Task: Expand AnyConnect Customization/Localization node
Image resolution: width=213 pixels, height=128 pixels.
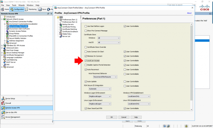Action: 5,24
